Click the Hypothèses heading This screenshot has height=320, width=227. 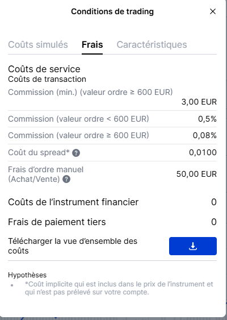coord(27,275)
